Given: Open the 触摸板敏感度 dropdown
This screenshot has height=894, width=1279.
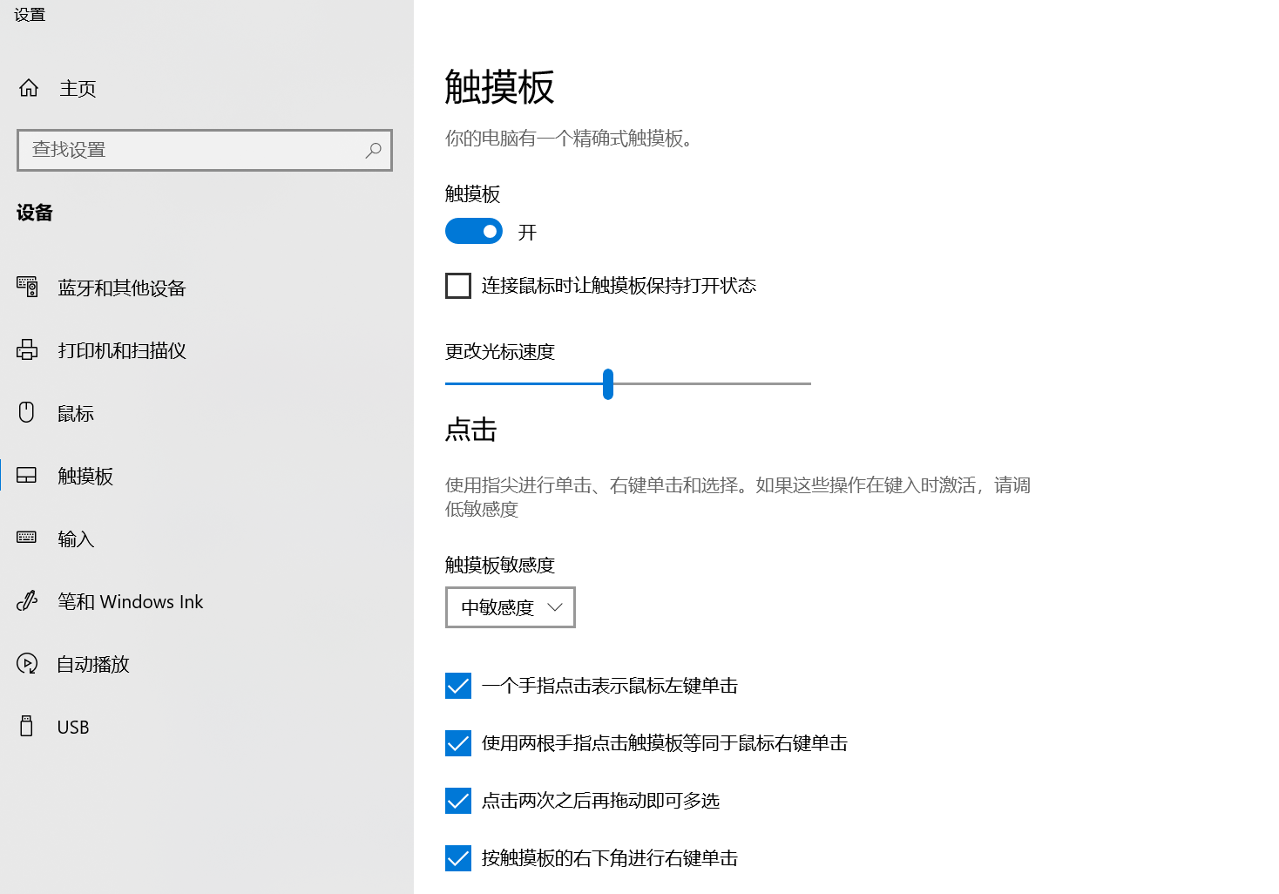Looking at the screenshot, I should point(510,607).
